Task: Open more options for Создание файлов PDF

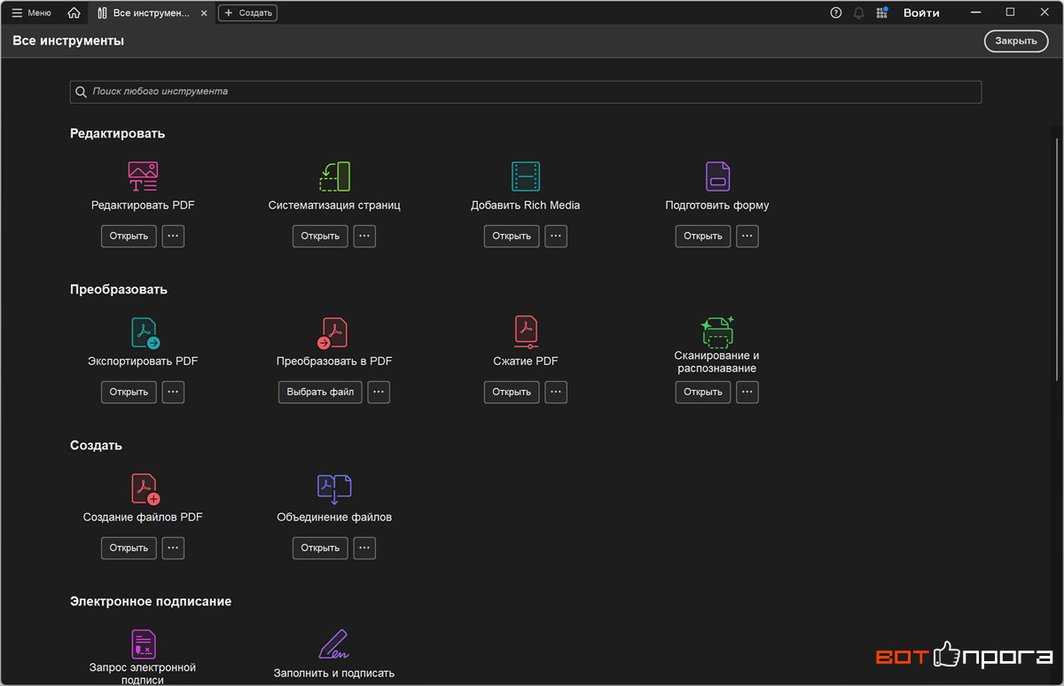Action: (173, 548)
